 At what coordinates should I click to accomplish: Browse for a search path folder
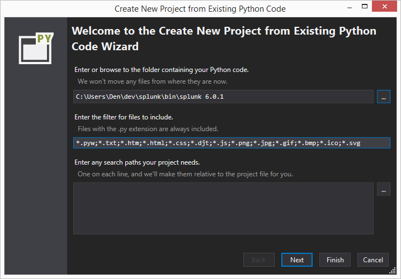383,190
